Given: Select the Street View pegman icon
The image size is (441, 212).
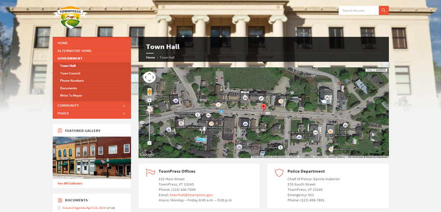Looking at the screenshot, I should (x=149, y=92).
